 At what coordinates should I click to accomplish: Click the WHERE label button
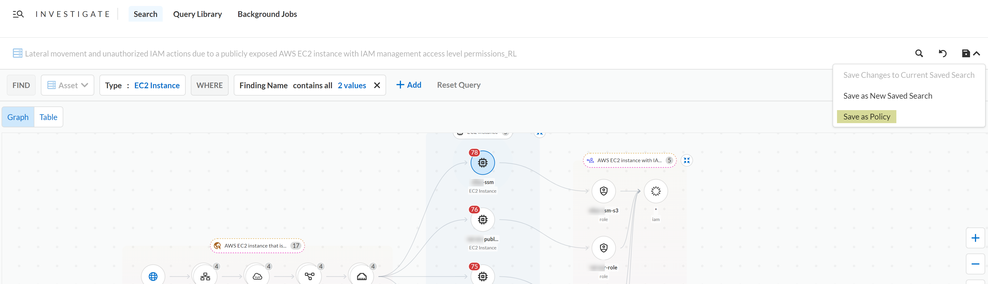[x=209, y=85]
